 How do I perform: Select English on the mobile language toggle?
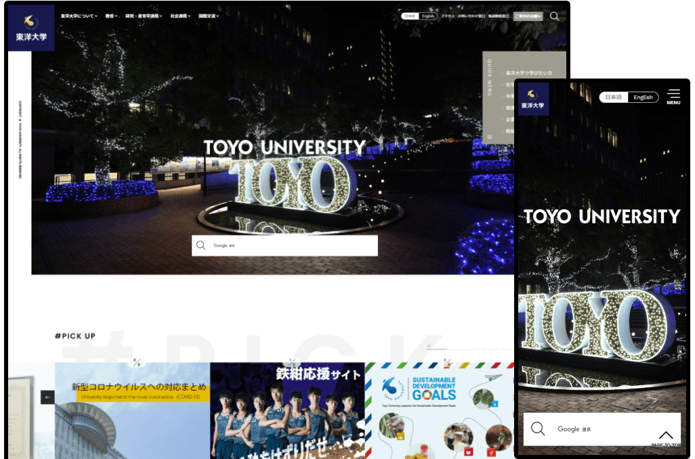click(x=643, y=97)
